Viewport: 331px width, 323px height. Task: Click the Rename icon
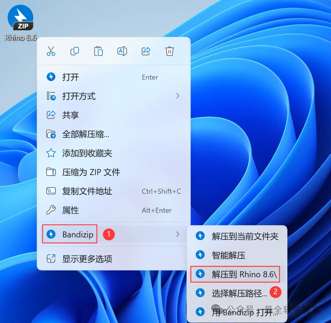(122, 51)
